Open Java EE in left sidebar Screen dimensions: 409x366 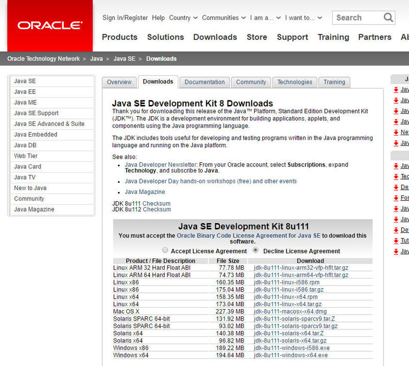click(x=52, y=92)
